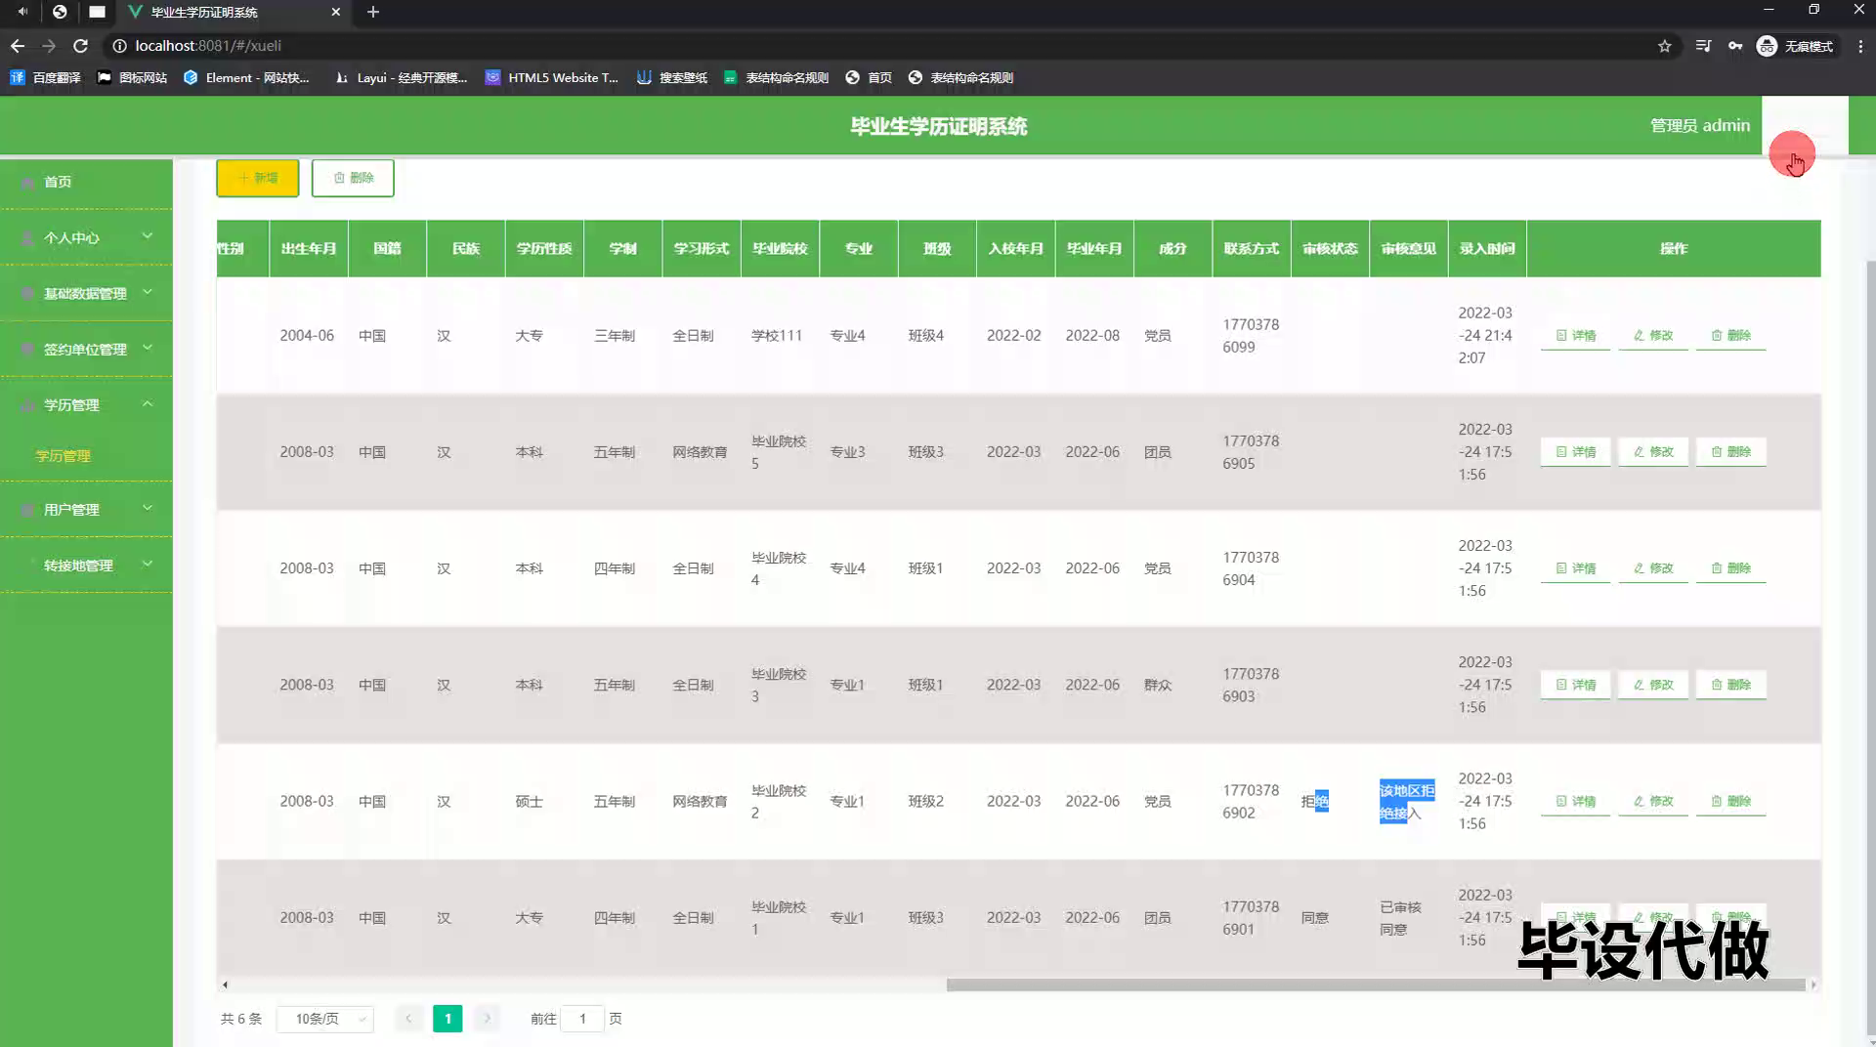
Task: Click 修改 for the 毕业院校5 row
Action: (x=1653, y=452)
